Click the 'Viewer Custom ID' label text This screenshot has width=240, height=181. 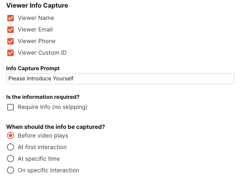coord(42,53)
